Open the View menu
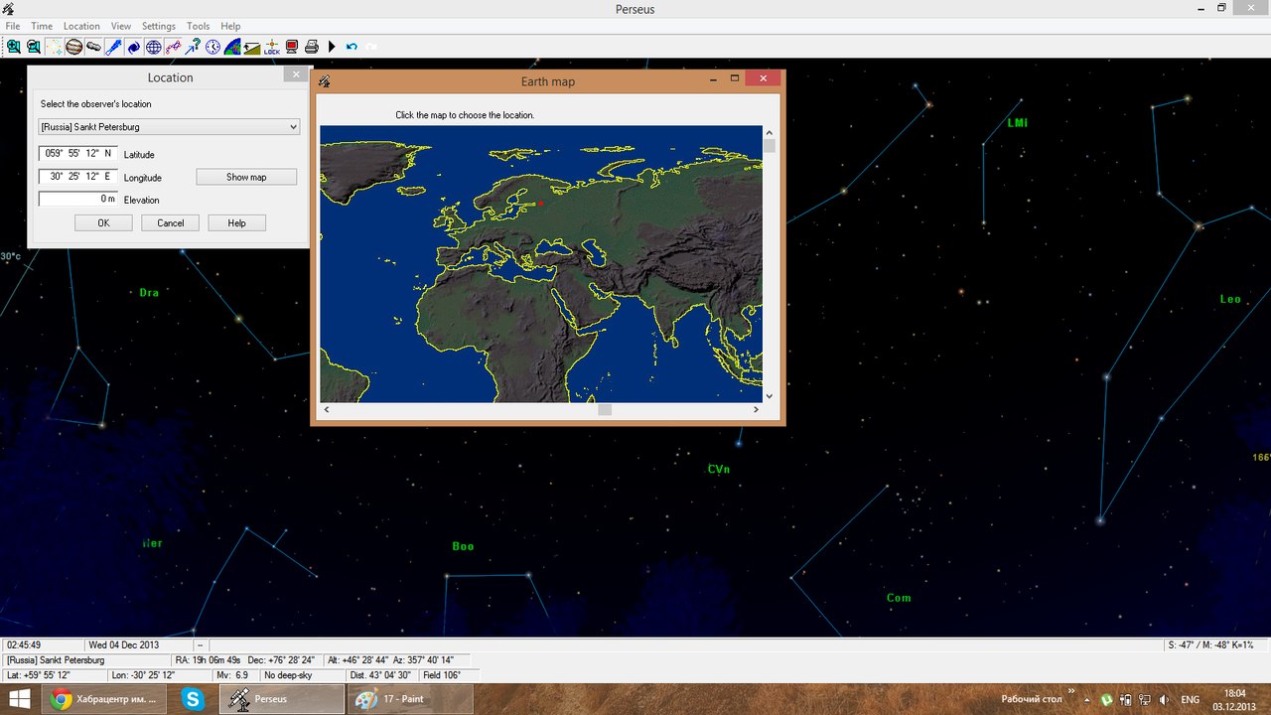1271x715 pixels. click(x=121, y=26)
